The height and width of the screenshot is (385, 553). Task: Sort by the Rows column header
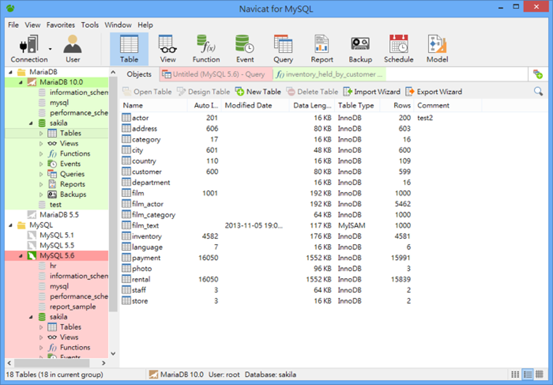pyautogui.click(x=397, y=106)
